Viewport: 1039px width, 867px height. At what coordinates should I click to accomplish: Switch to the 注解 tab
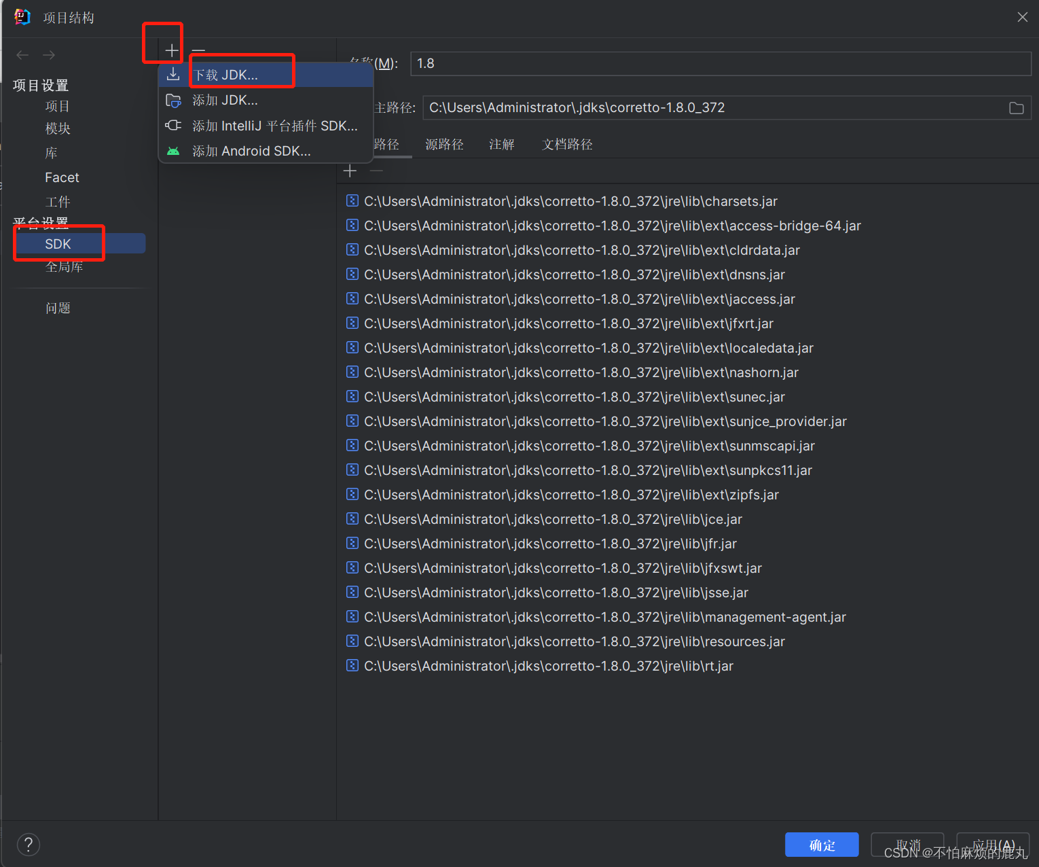[502, 144]
